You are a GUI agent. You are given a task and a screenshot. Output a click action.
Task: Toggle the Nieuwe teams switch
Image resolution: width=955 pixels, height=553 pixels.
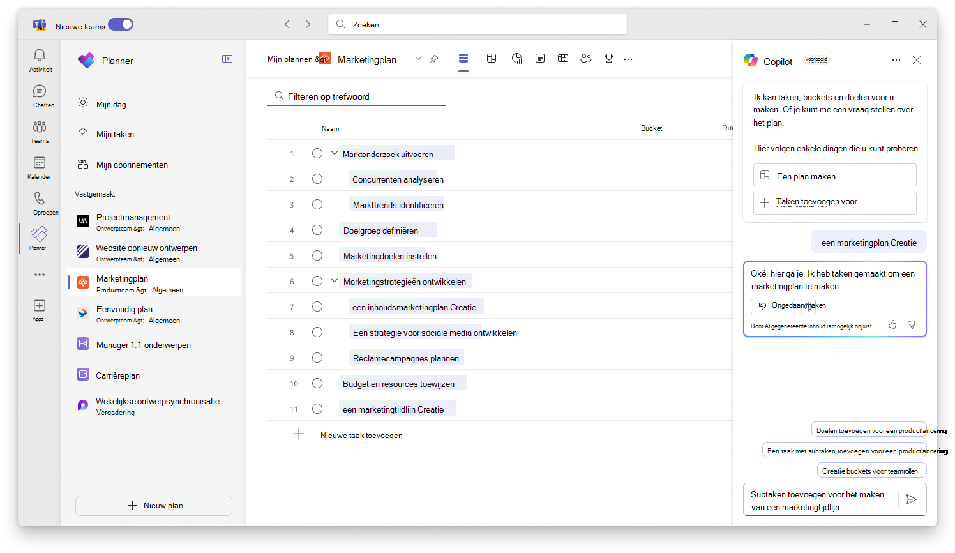pos(121,24)
